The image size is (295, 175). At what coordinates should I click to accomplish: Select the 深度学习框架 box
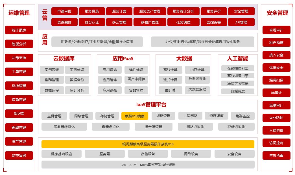(238, 83)
